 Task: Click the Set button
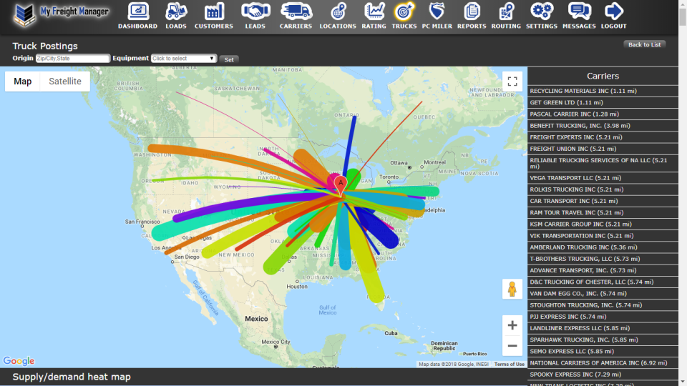click(229, 59)
